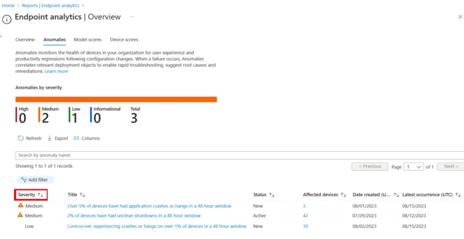The width and height of the screenshot is (464, 239).
Task: Click the Add filter funnel icon
Action: point(24,180)
